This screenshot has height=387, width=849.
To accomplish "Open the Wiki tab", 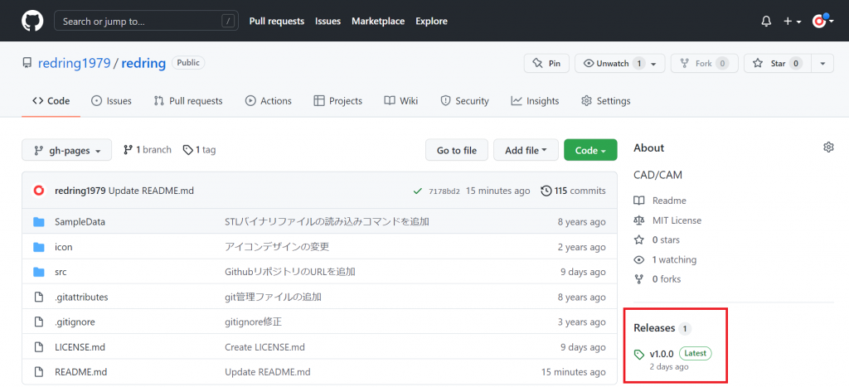I will (401, 100).
